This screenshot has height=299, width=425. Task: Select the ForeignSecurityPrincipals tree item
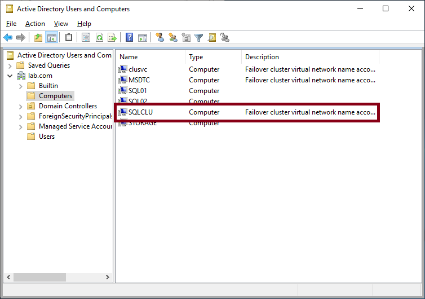click(76, 116)
